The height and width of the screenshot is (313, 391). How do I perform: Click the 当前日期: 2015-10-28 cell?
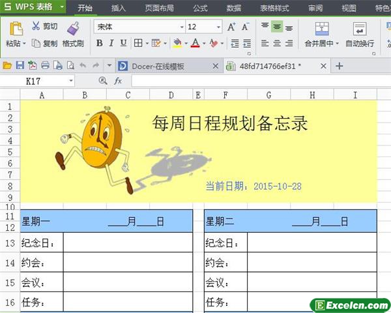(x=253, y=186)
